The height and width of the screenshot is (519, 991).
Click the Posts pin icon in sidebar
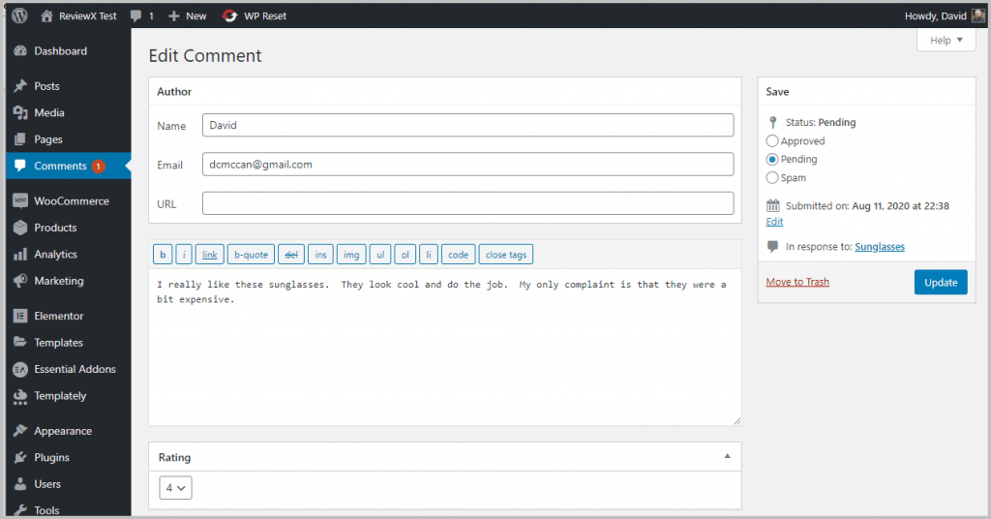click(20, 86)
